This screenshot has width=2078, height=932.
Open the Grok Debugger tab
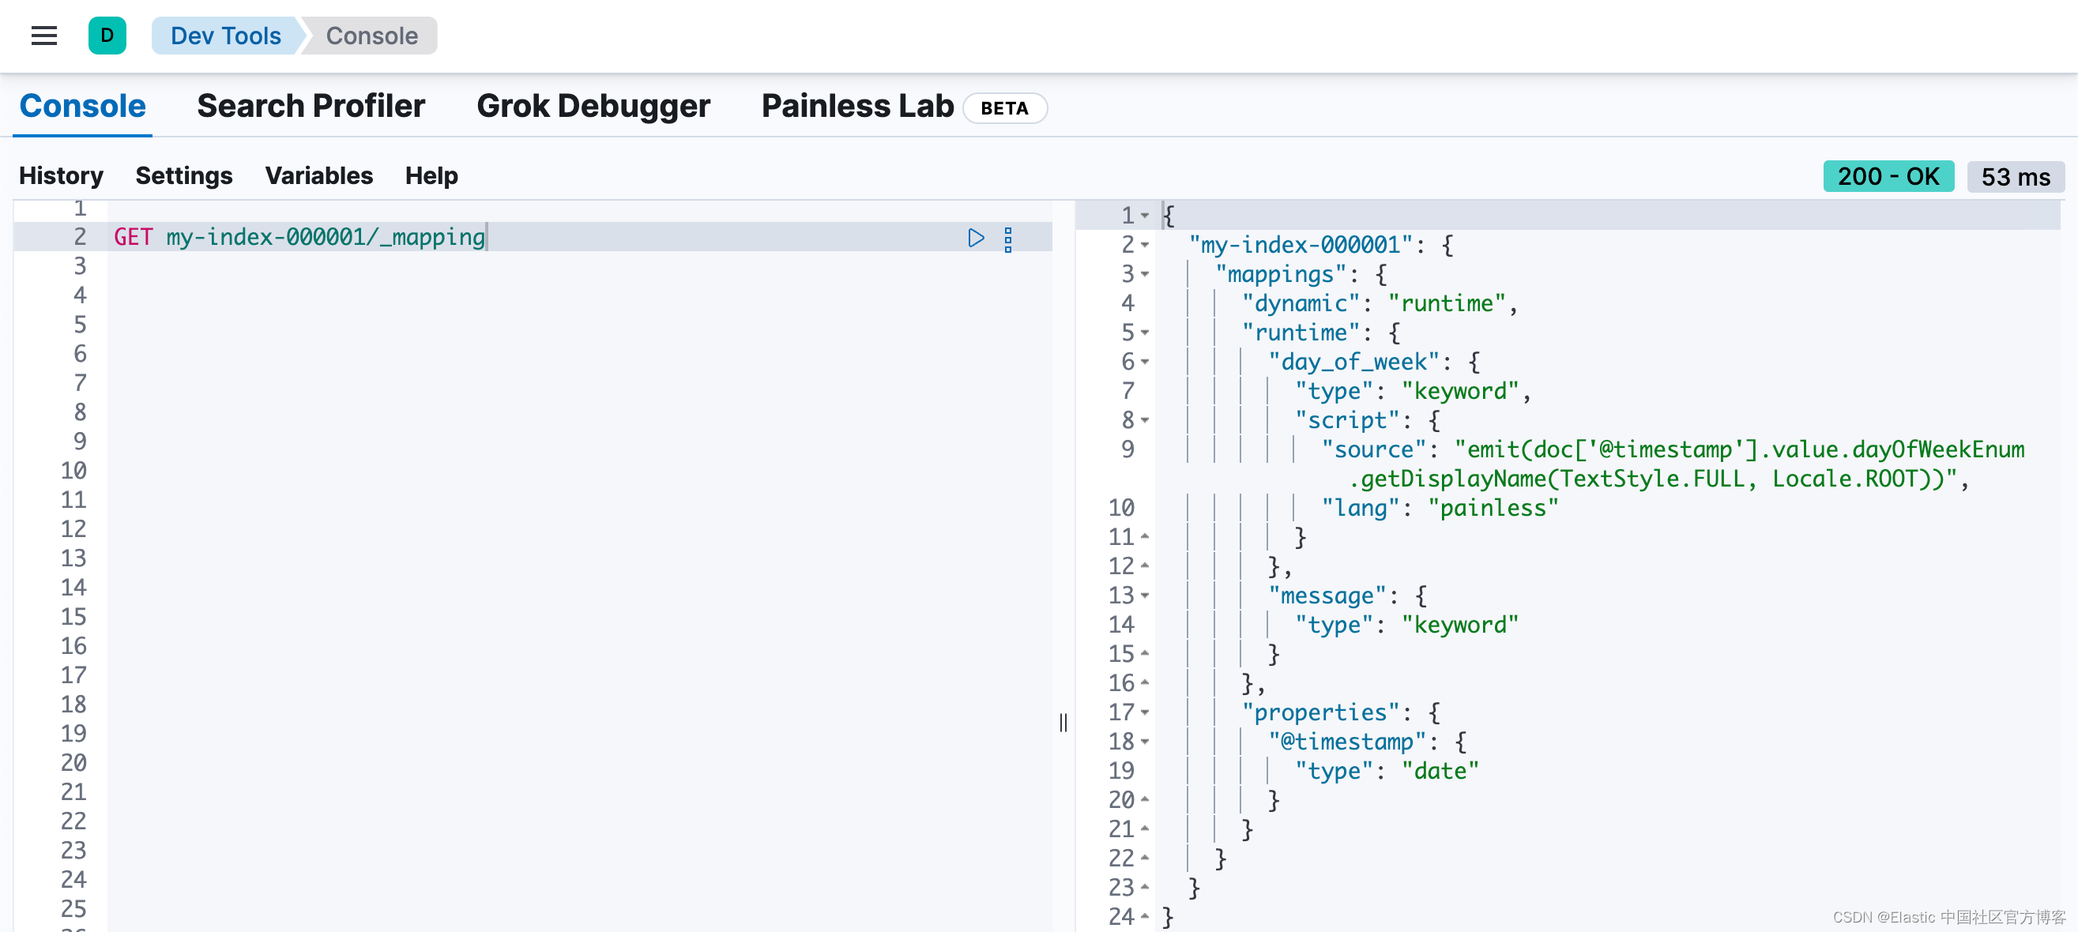[593, 106]
